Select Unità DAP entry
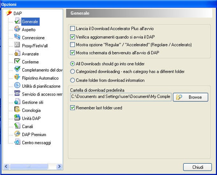Screen dimensions: 217x175 (31, 119)
